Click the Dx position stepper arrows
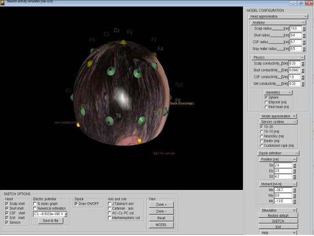This screenshot has width=314, height=236. pyautogui.click(x=294, y=165)
